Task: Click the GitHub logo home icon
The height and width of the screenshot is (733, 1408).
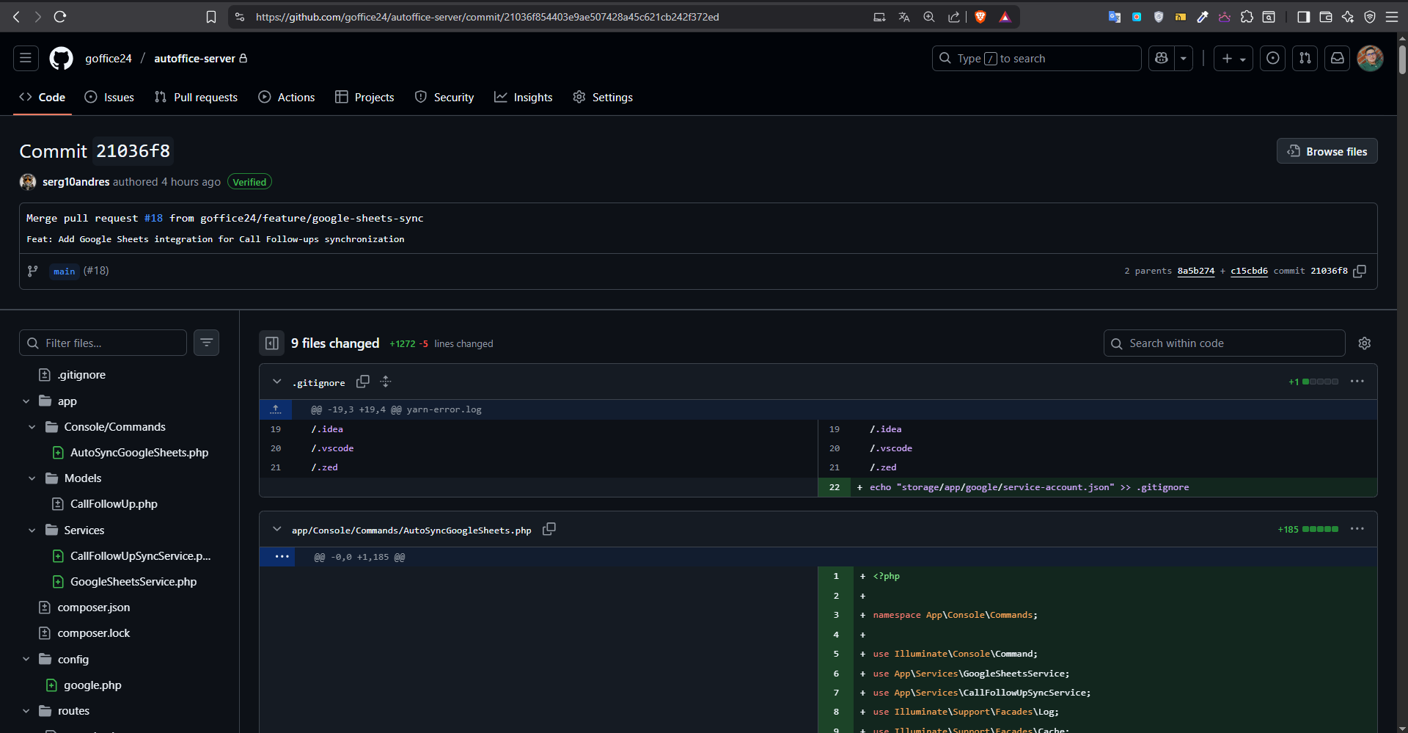Action: (61, 59)
